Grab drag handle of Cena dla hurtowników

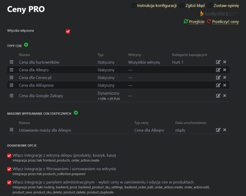12,62
